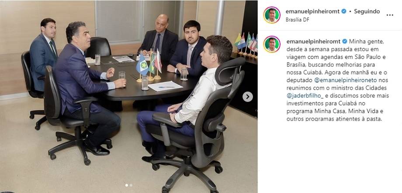The width and height of the screenshot is (402, 193).
Task: Click the paper sheet on the meeting table
Action: pyautogui.click(x=165, y=86)
